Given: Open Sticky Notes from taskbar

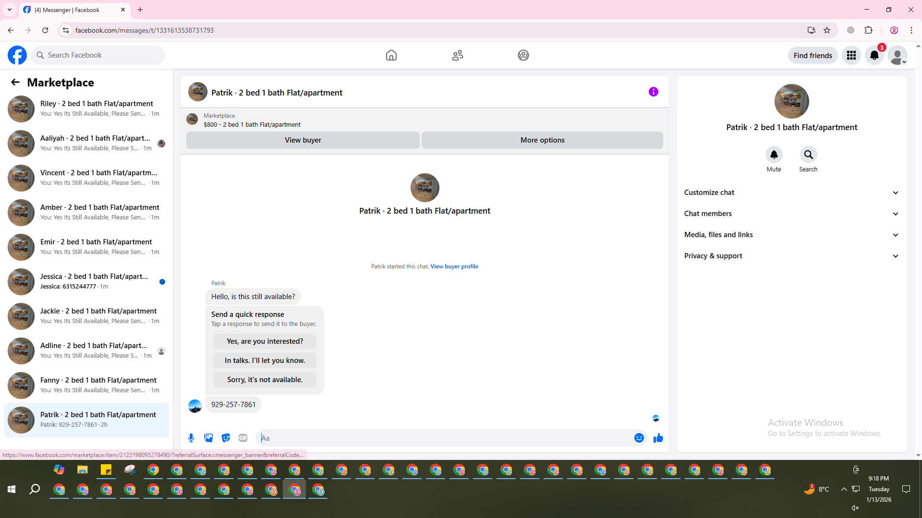Looking at the screenshot, I should click(x=106, y=470).
